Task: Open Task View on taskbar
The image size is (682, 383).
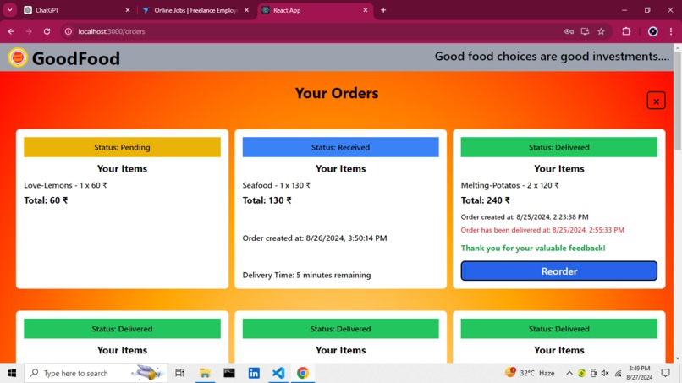Action: pos(179,373)
